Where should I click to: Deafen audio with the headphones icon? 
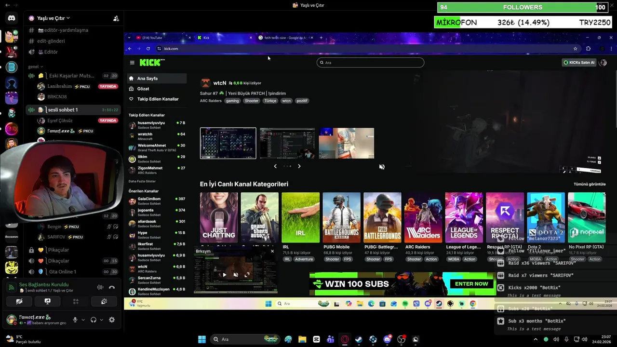coord(94,320)
